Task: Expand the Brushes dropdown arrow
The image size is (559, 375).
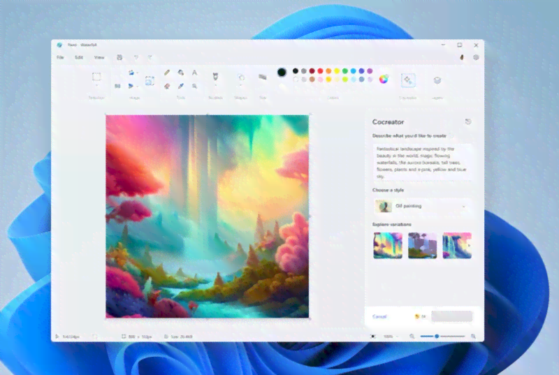Action: coord(215,85)
